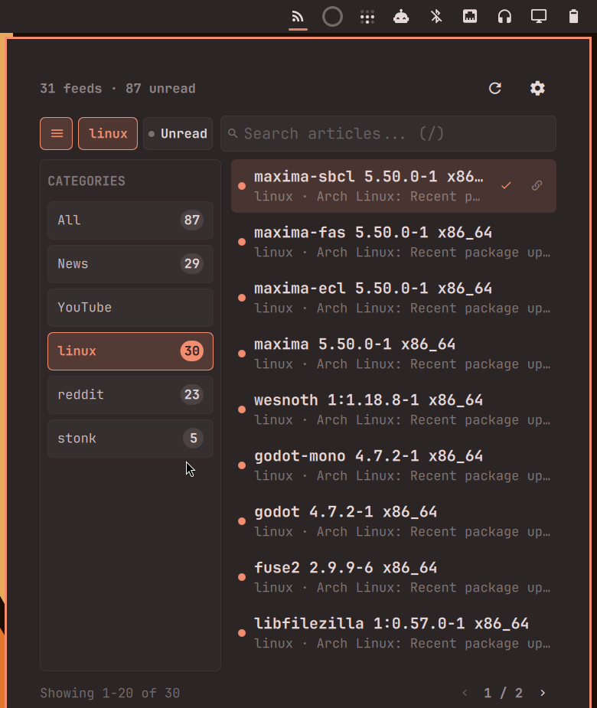This screenshot has height=708, width=597.
Task: Click unread dot of maxima-fas article
Action: point(242,242)
